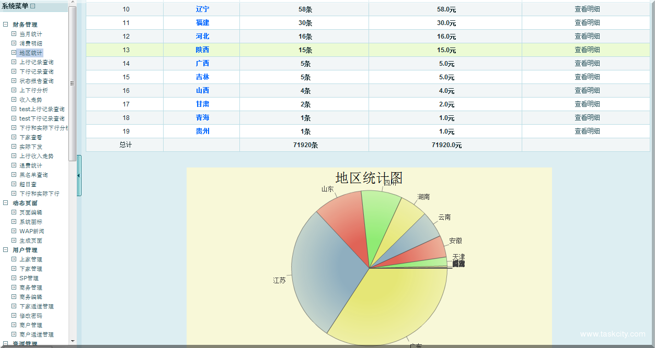Screen dimensions: 655x348
Task: Click 查看明细 for the 甘肃 row
Action: (587, 104)
